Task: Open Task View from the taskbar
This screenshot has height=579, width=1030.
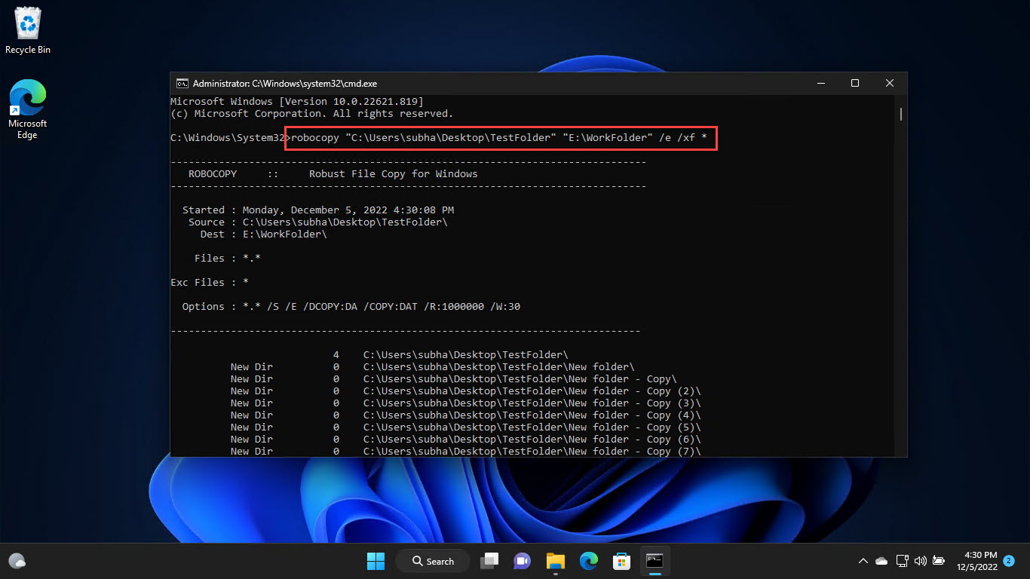Action: [x=489, y=561]
